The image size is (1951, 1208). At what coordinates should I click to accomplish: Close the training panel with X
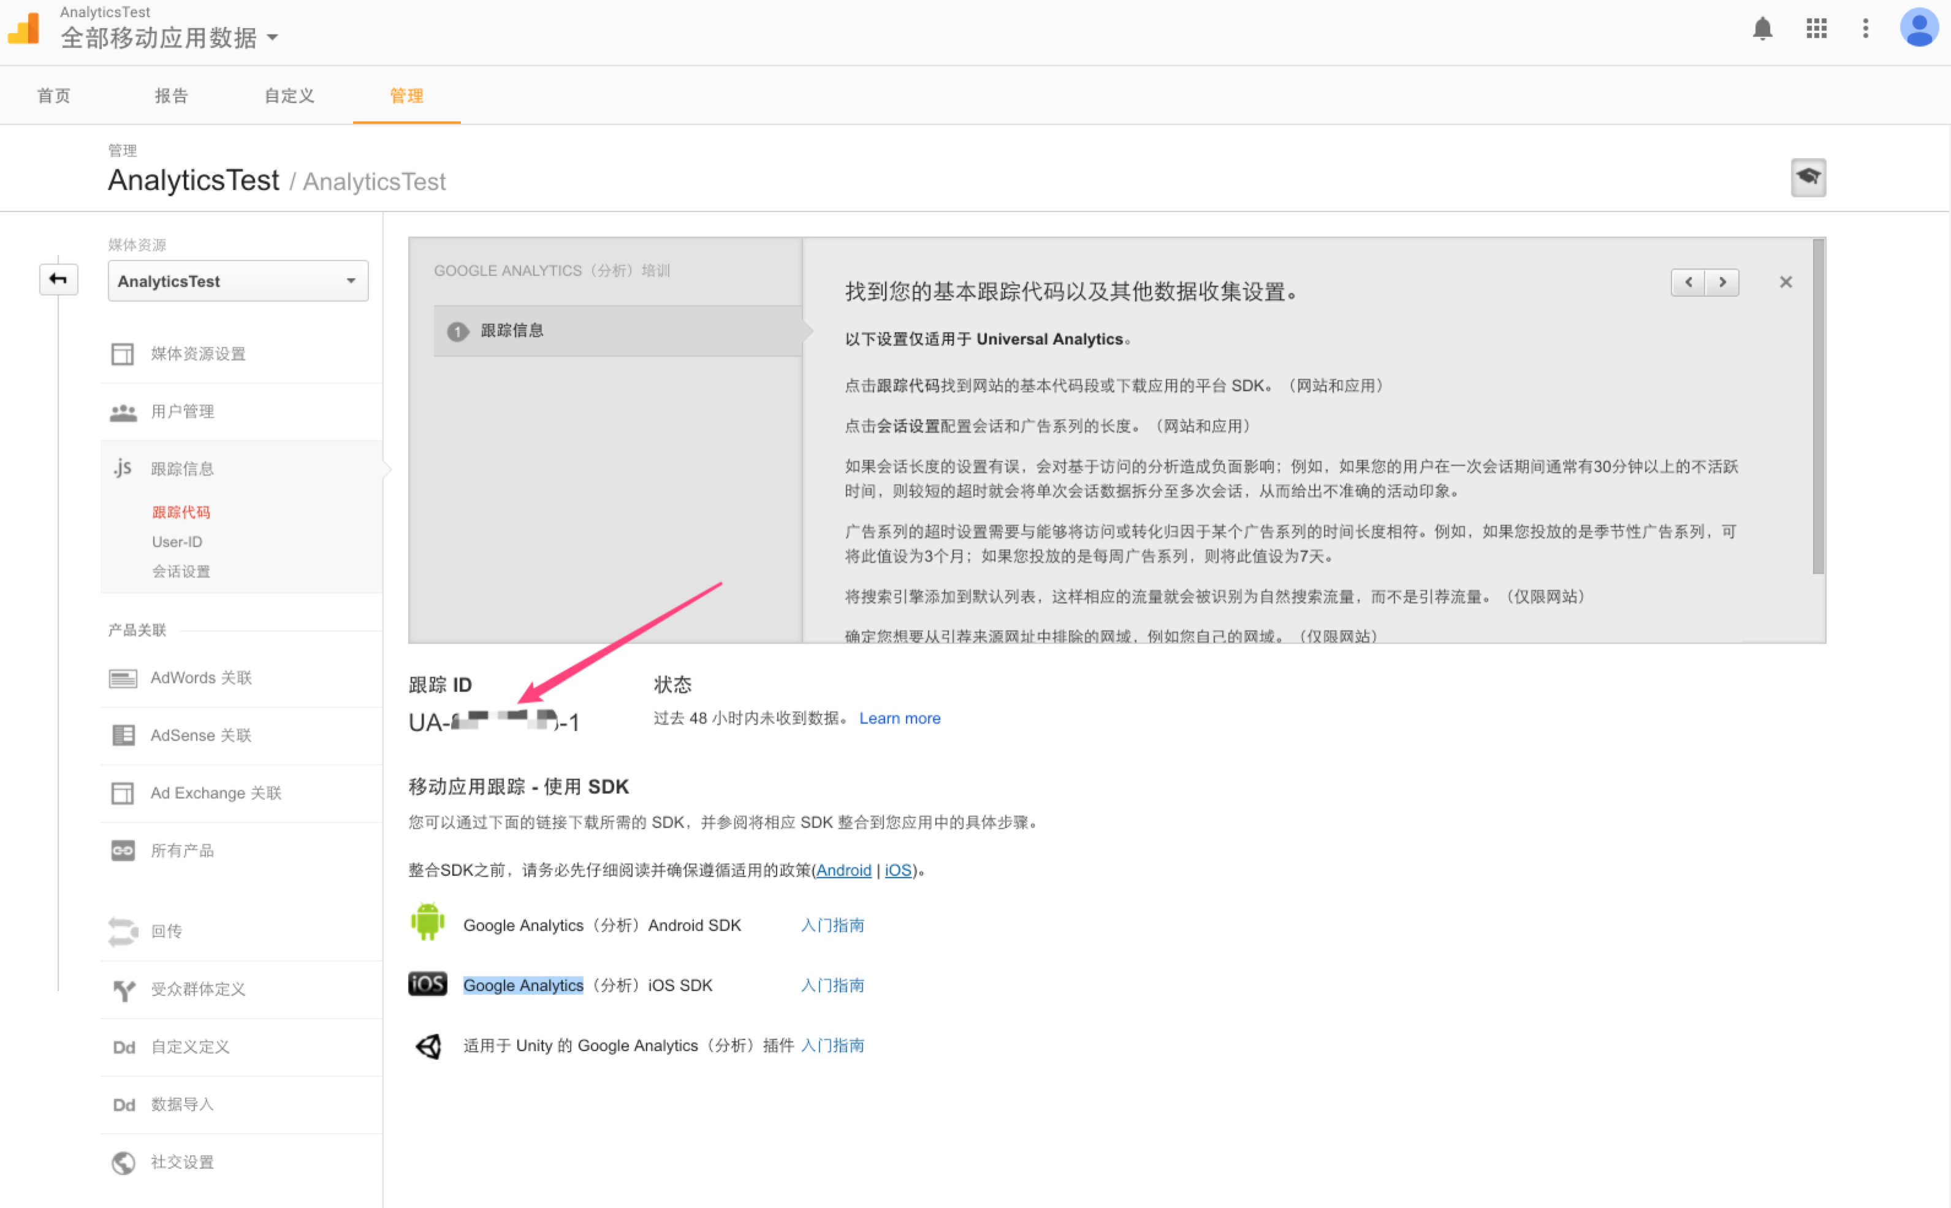tap(1786, 282)
